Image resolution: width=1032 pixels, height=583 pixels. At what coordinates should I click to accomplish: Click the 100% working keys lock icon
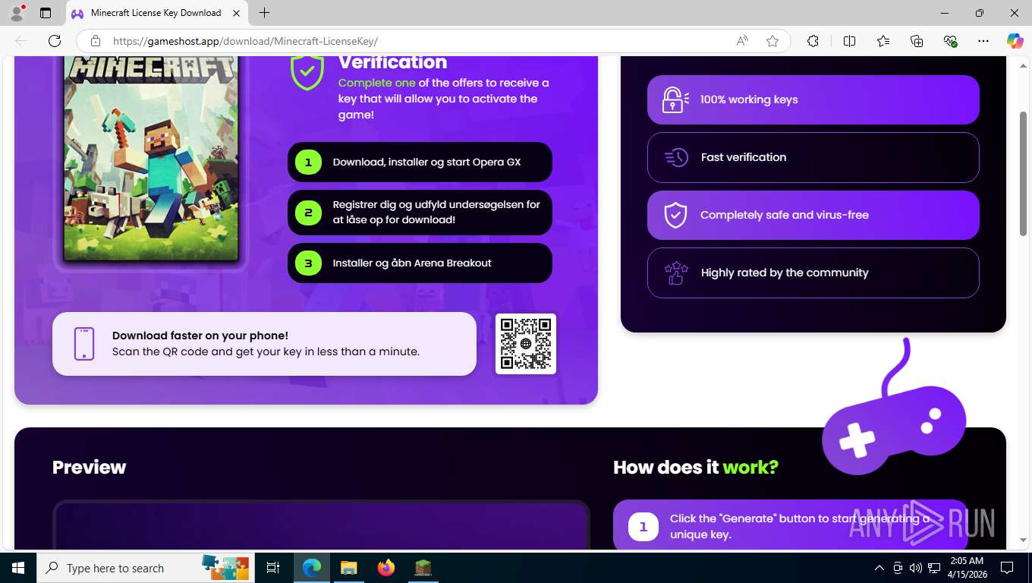[x=675, y=99]
